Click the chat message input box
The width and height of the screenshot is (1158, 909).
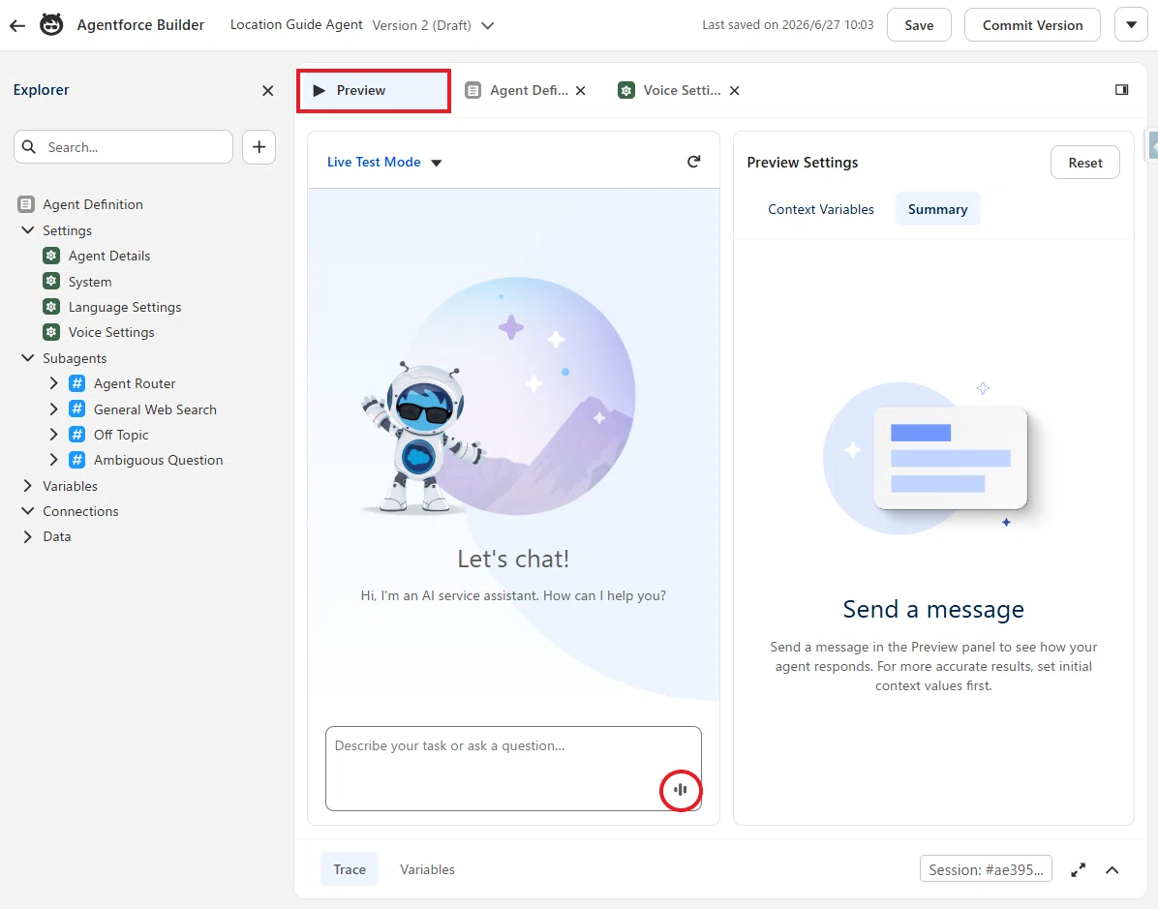[x=513, y=769]
